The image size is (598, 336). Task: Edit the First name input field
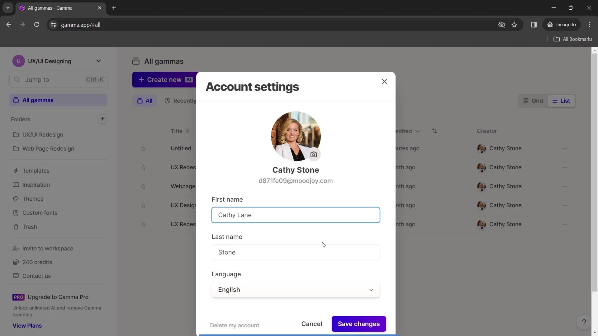[296, 215]
